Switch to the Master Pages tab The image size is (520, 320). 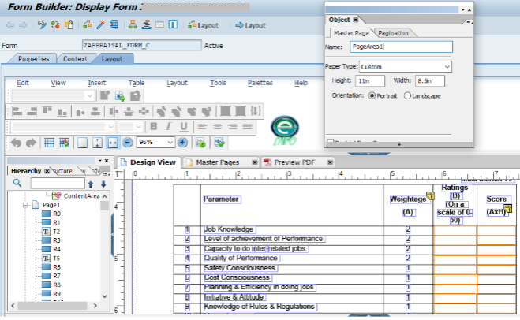click(x=217, y=162)
